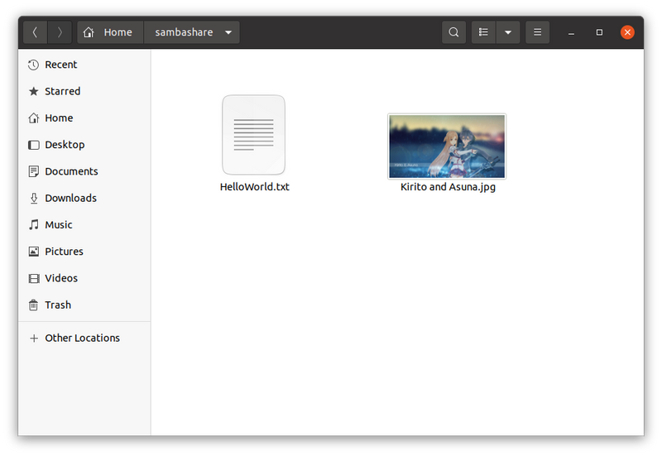662x456 pixels.
Task: Click the house icon beside sidebar Home
Action: pos(33,118)
